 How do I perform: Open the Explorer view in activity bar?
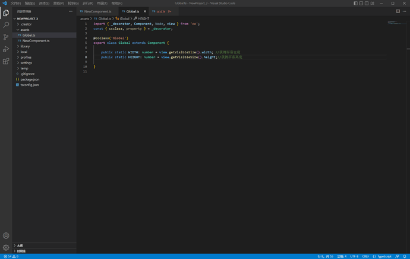[6, 13]
